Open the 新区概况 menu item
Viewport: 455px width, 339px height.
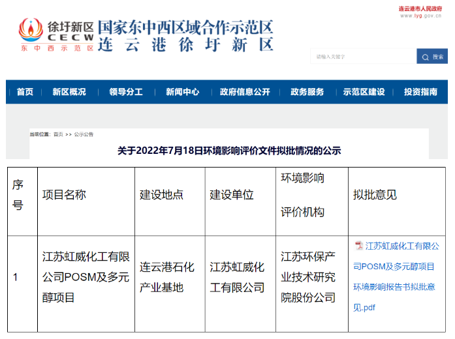pos(69,92)
